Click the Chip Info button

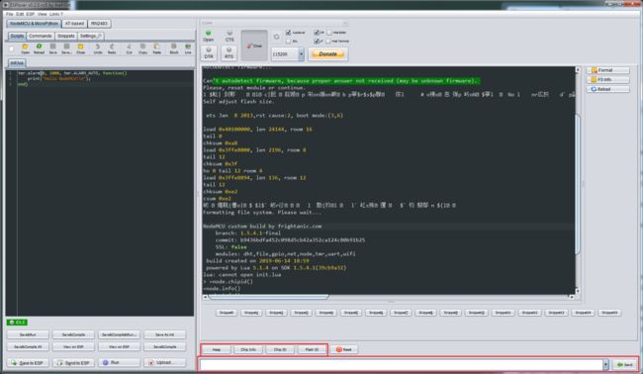point(248,350)
